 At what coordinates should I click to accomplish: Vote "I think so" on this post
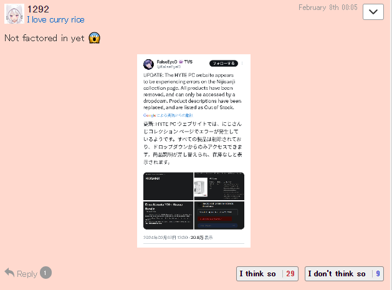click(x=267, y=274)
